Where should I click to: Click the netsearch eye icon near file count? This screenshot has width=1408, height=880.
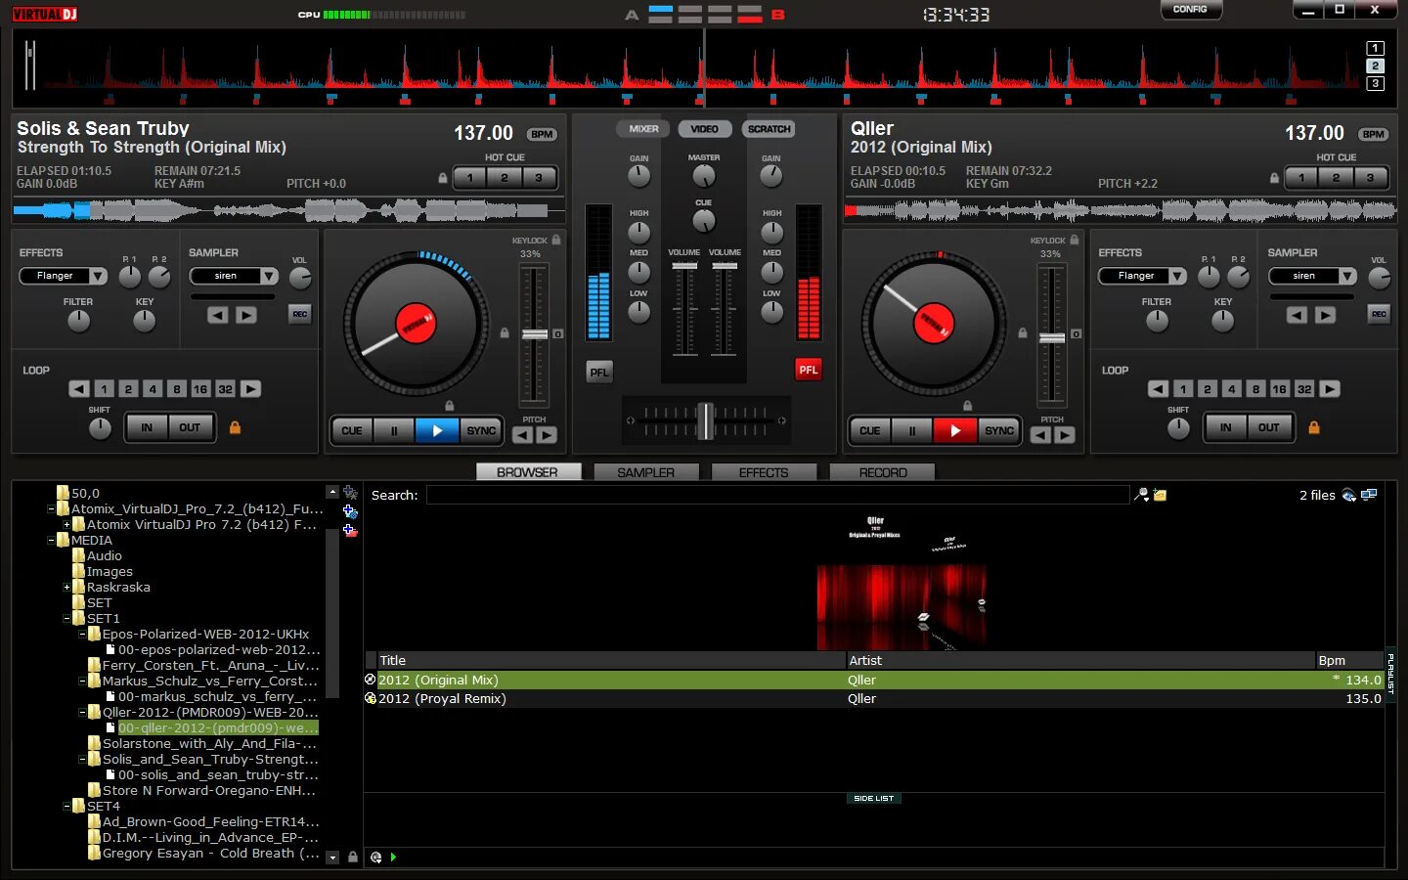(x=1348, y=496)
